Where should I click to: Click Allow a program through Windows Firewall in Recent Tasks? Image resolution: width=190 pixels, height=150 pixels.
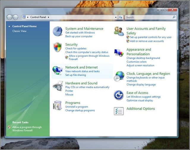point(27,129)
